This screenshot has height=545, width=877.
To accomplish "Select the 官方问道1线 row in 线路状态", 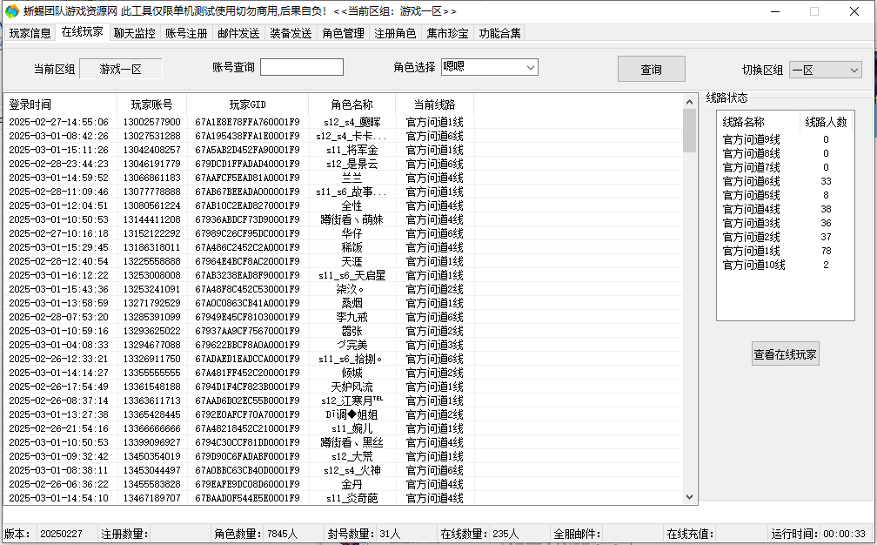I will tap(752, 251).
